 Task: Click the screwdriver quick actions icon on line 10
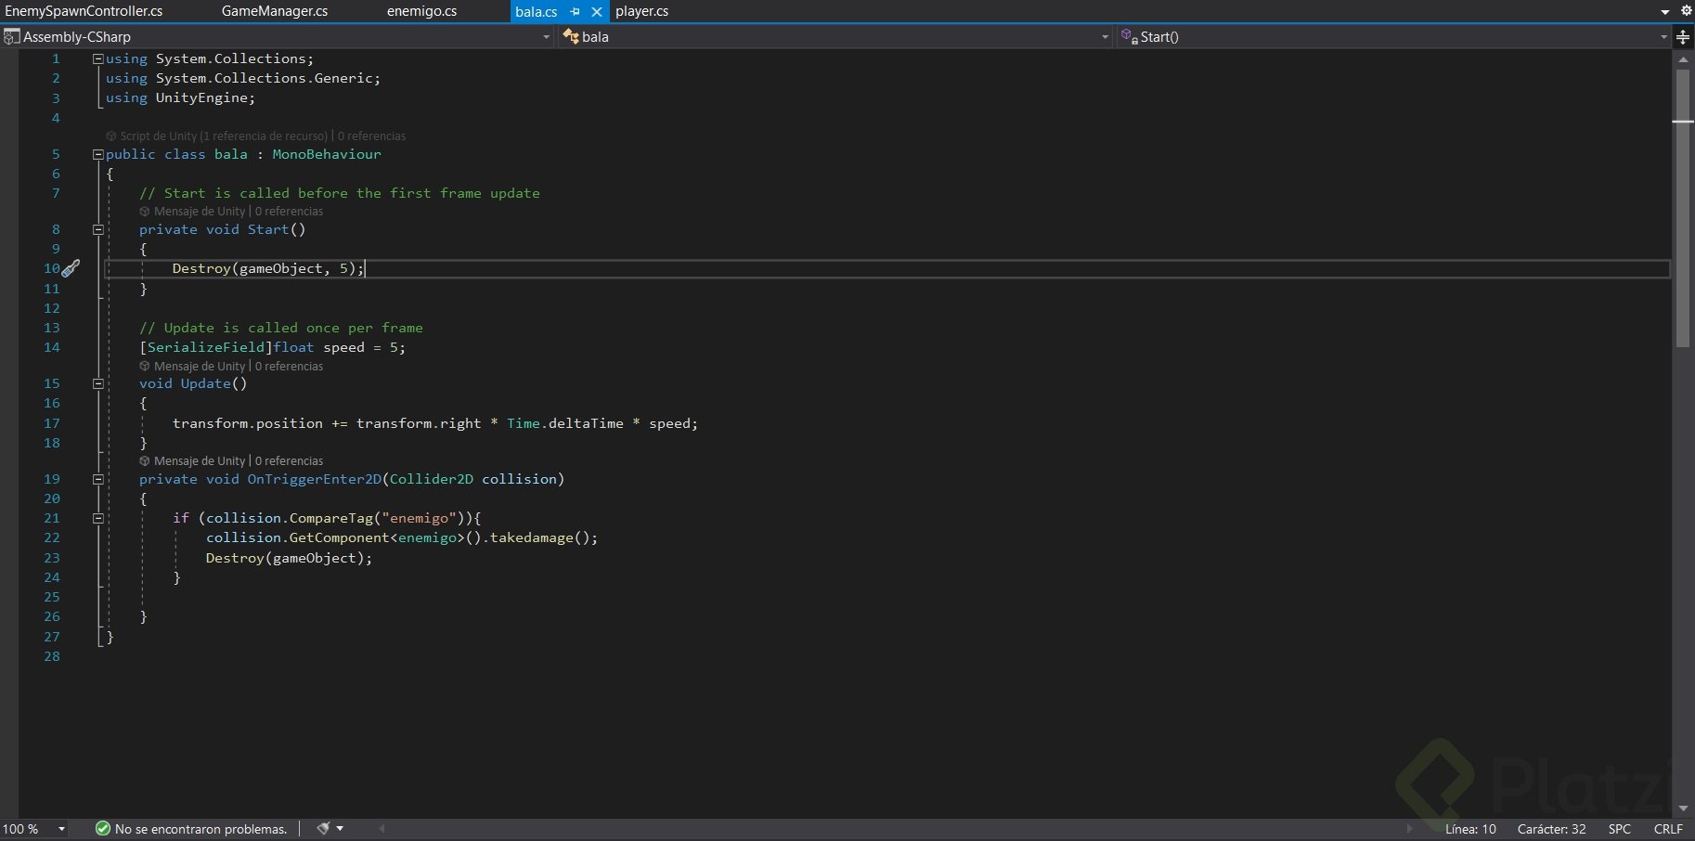coord(71,268)
